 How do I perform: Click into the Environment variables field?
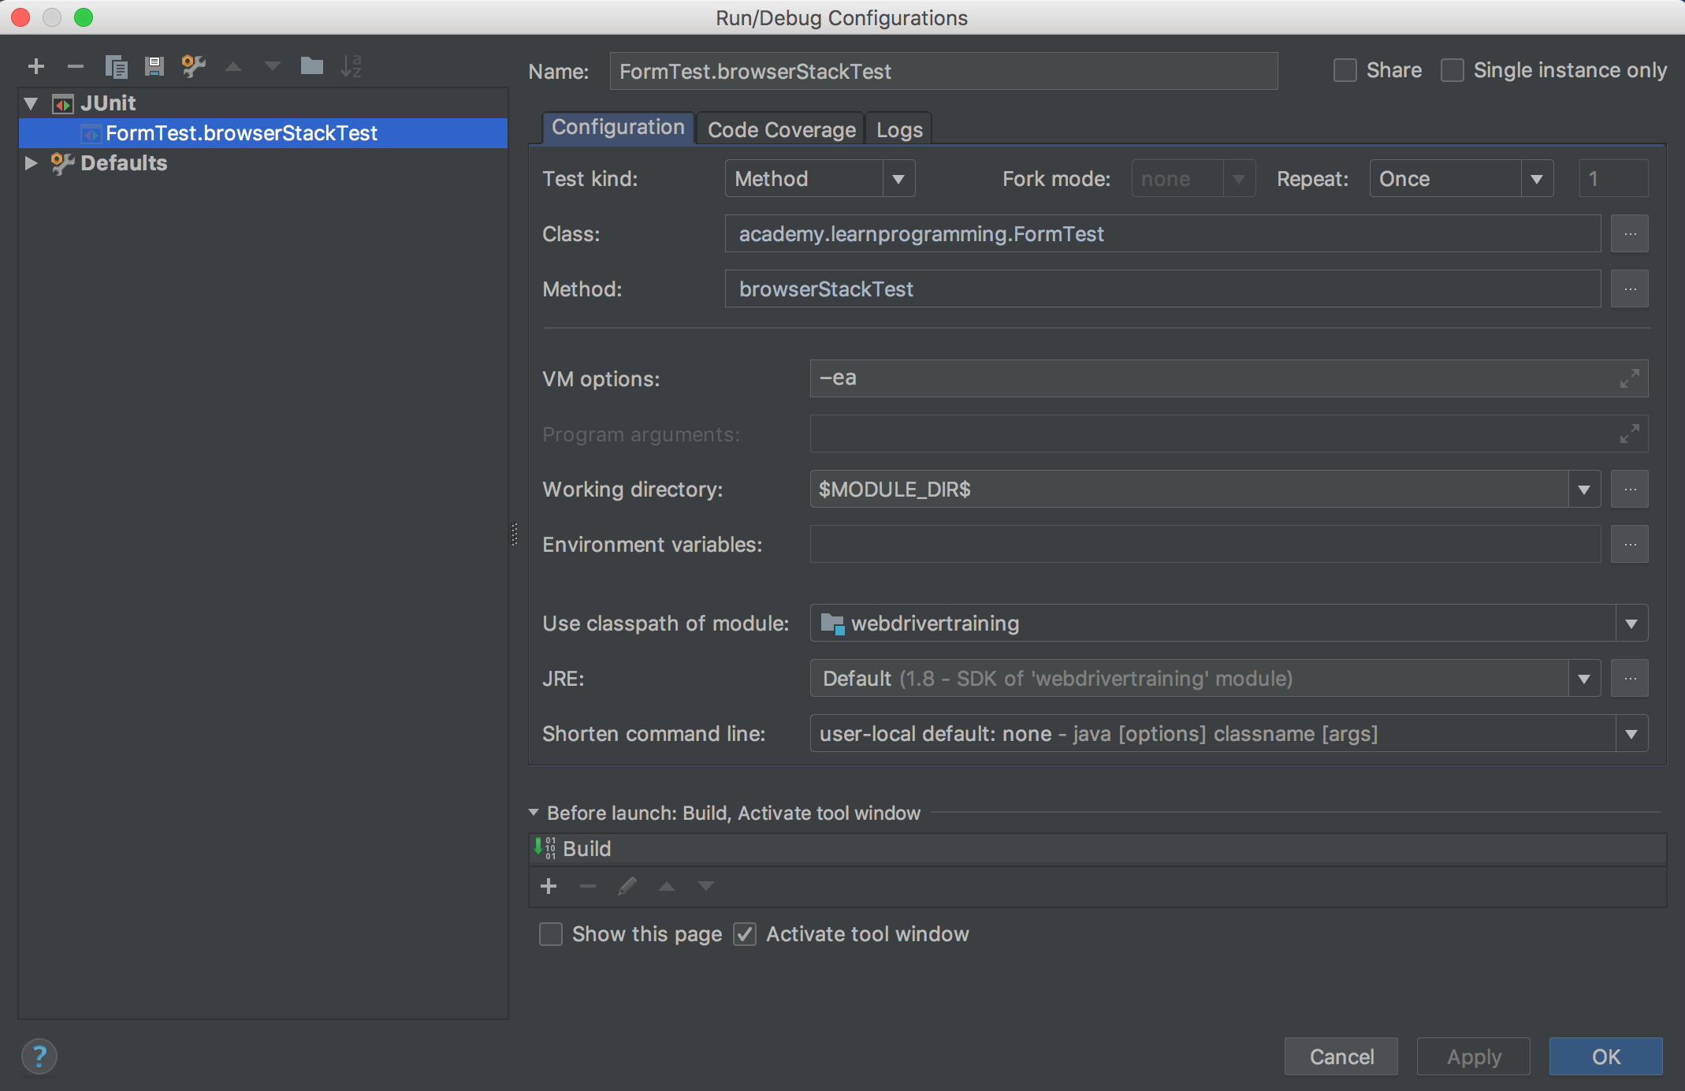(1204, 545)
